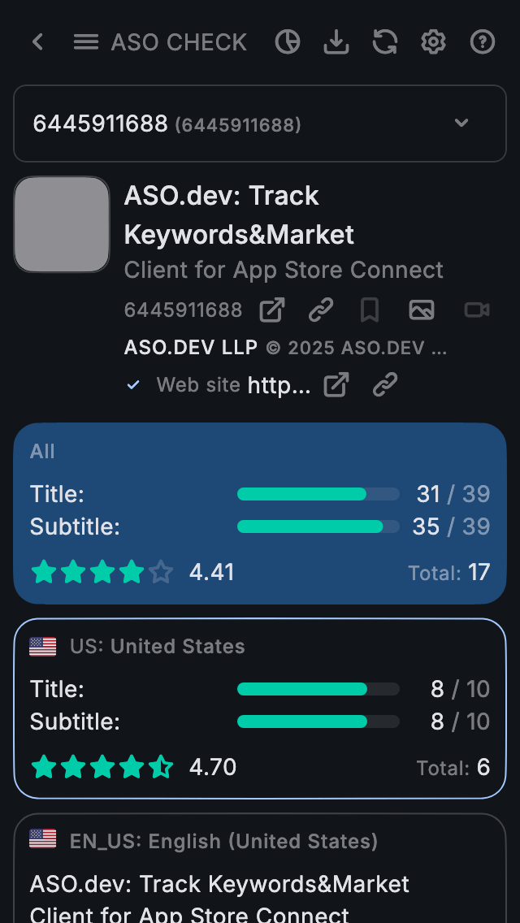520x923 pixels.
Task: Click the Title progress bar in All card
Action: coord(318,494)
